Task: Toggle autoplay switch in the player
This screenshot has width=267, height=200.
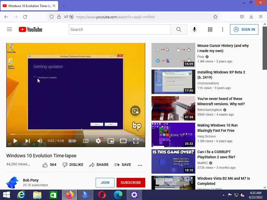Action: [72, 141]
